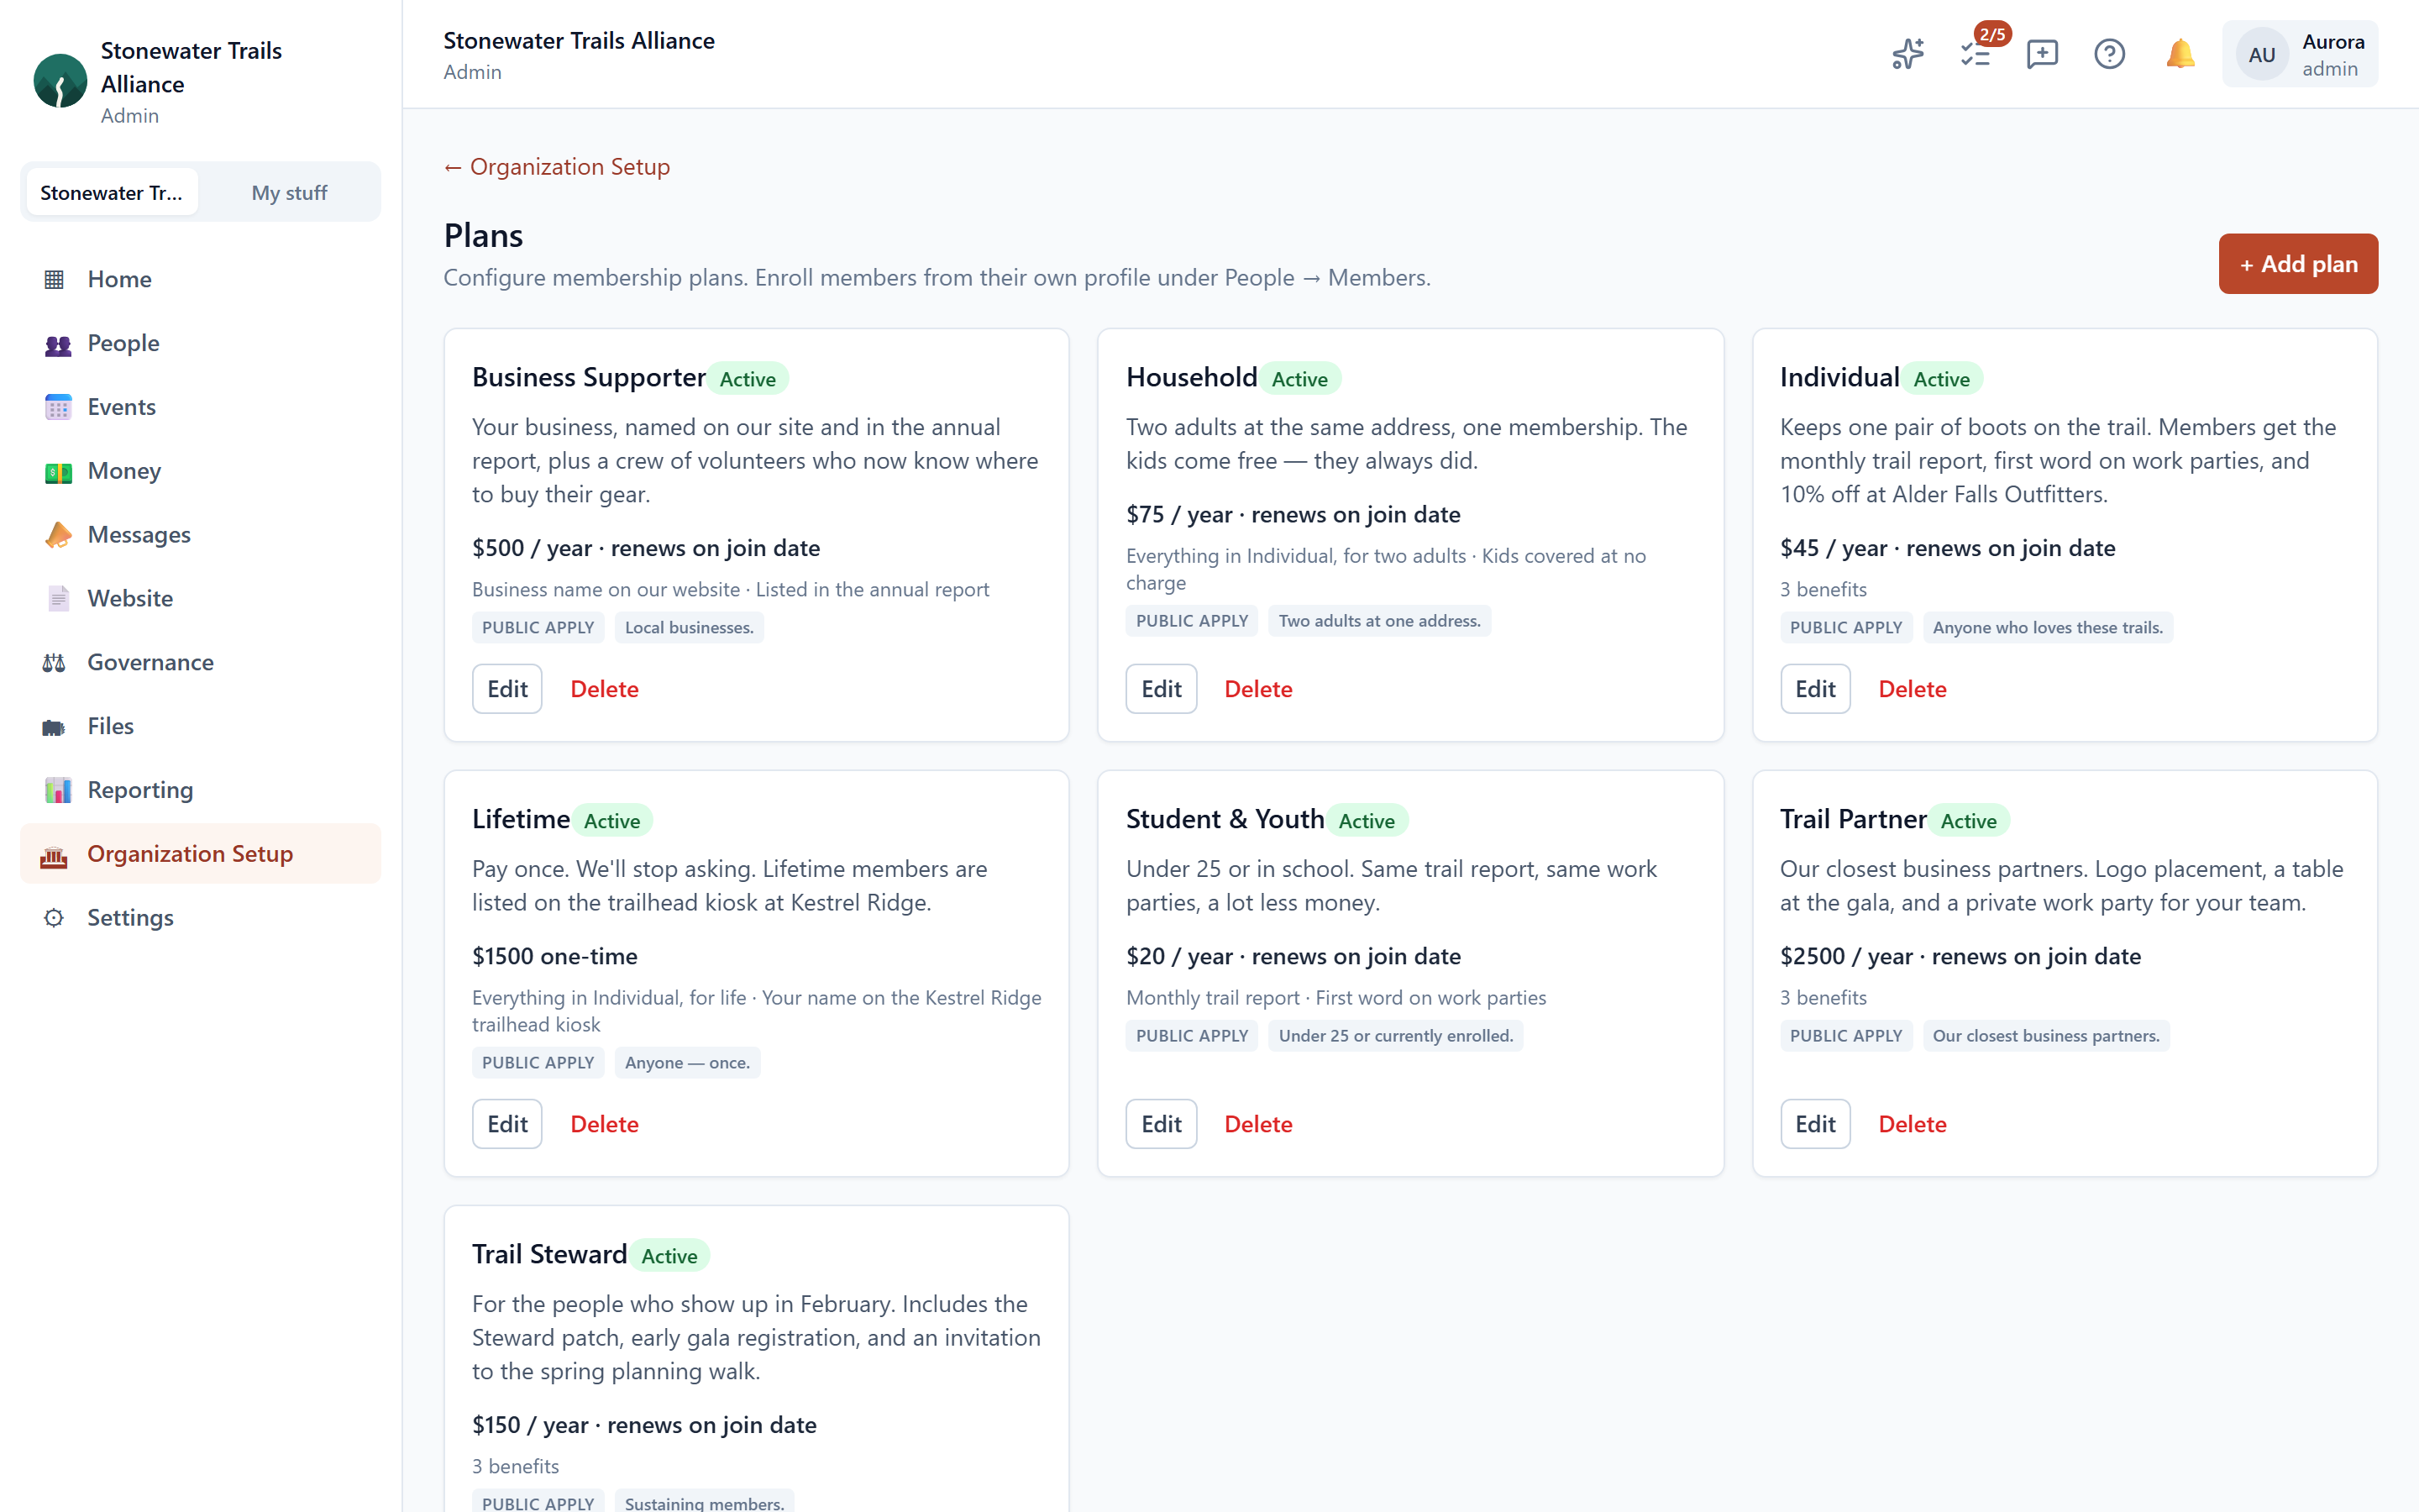Click the Reporting chart icon
2419x1512 pixels.
click(x=58, y=790)
